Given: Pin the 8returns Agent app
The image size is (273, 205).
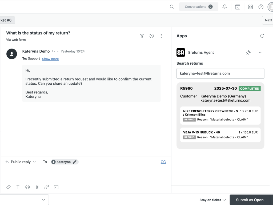Looking at the screenshot, I should click(248, 53).
